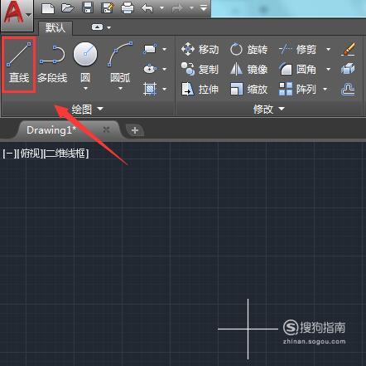
Task: Click the 旋转 rotate tool
Action: 248,50
